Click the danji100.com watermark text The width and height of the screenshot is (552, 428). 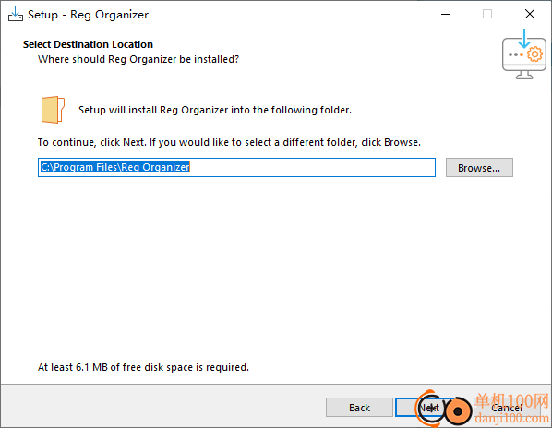512,418
